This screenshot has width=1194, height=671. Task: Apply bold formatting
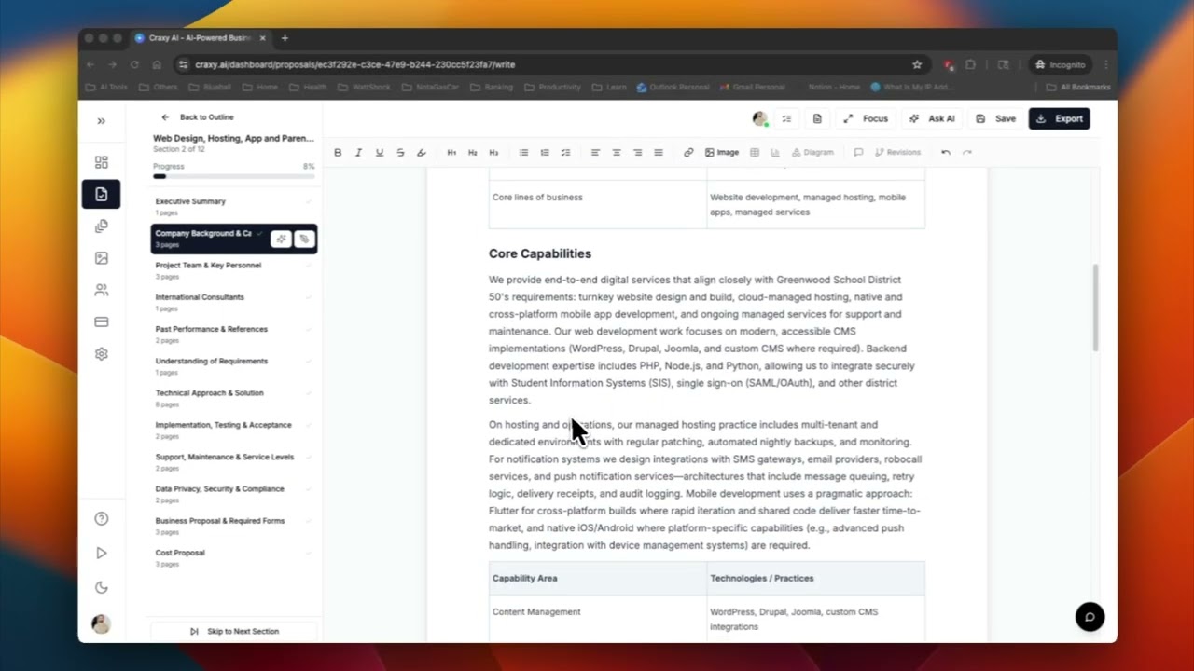point(338,153)
